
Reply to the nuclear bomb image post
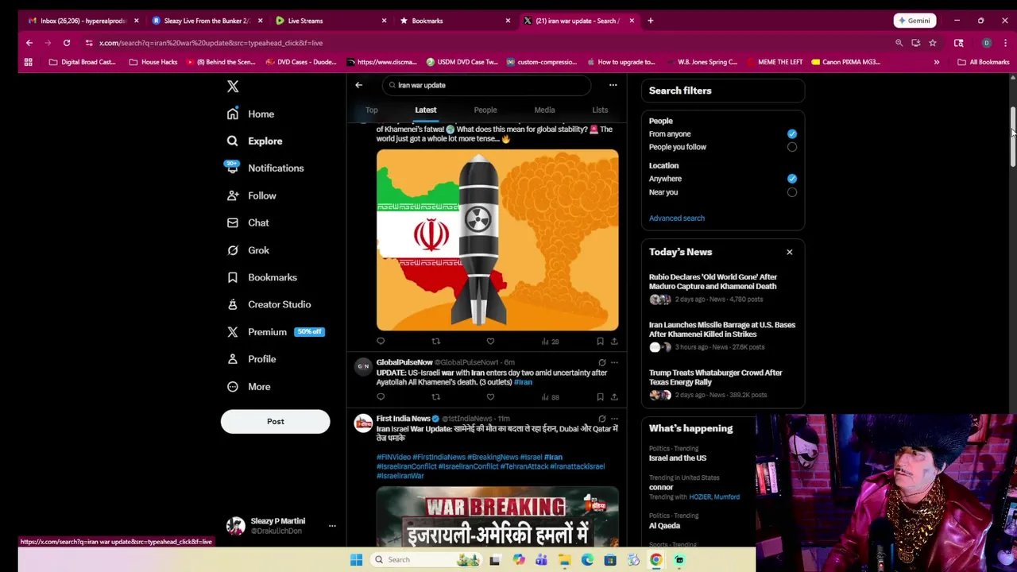381,341
